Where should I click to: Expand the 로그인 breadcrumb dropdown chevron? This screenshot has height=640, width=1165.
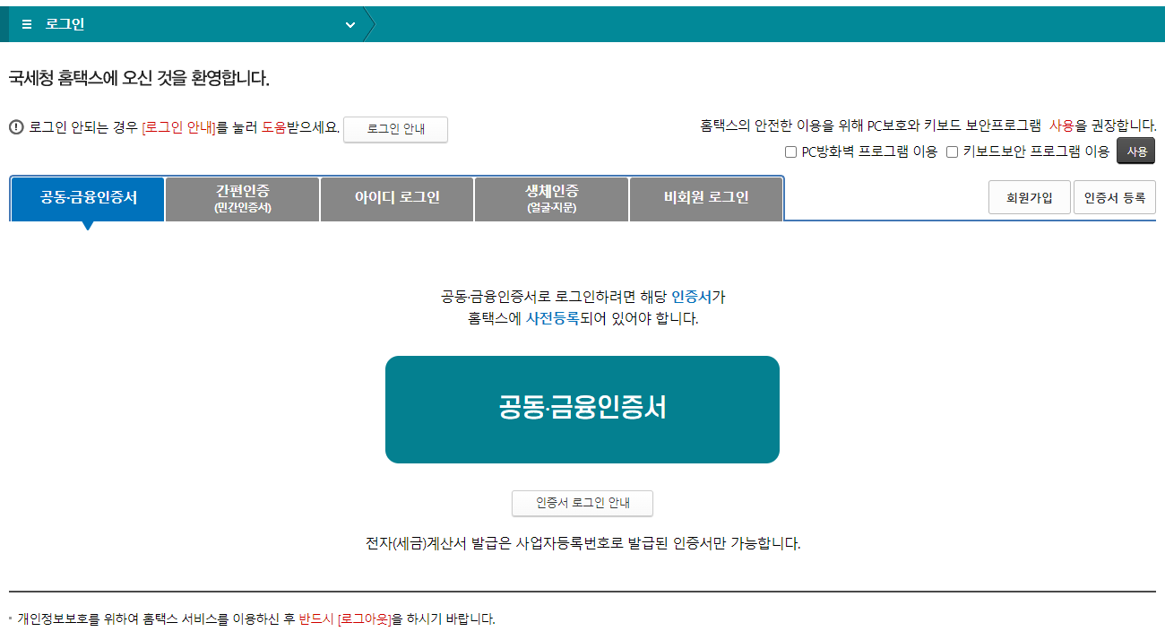350,25
